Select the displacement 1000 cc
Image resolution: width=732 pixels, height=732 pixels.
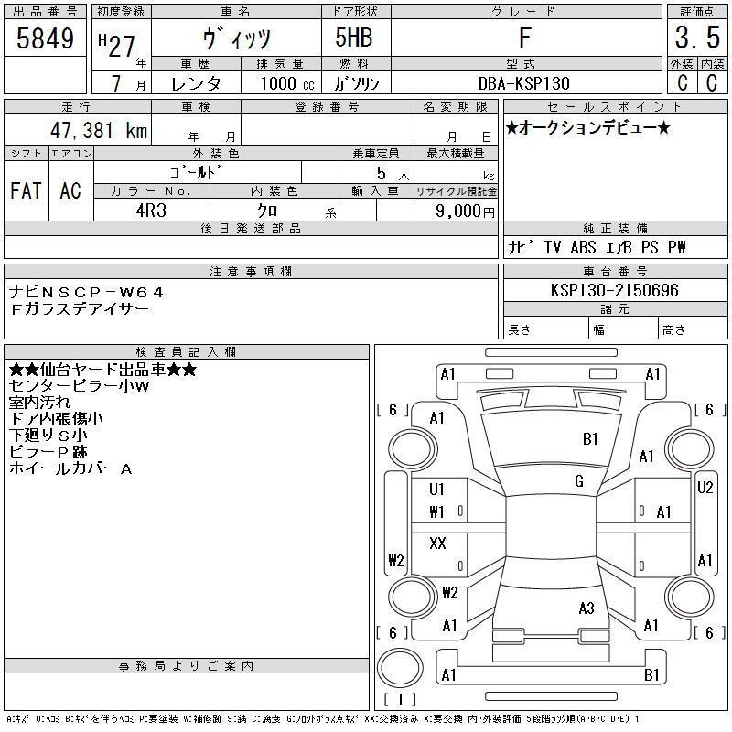287,83
